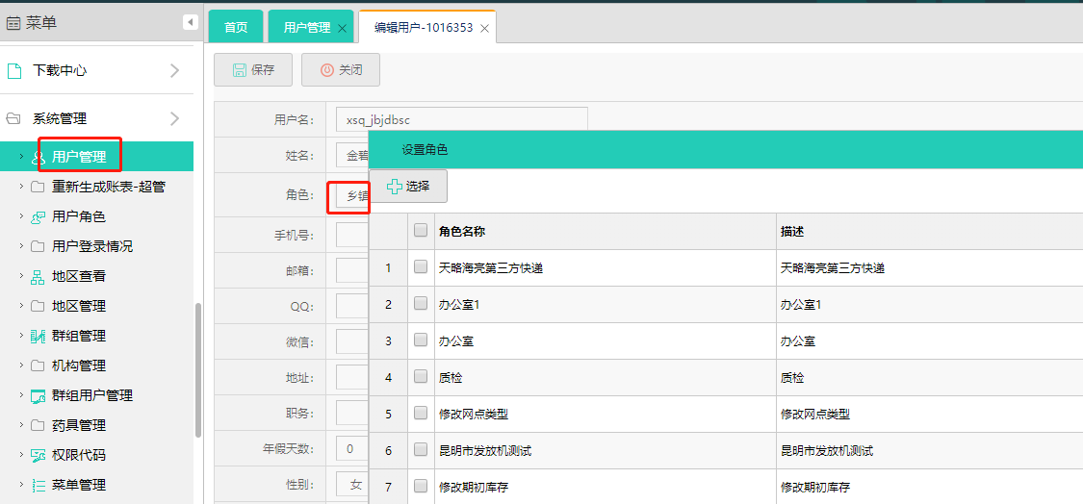Switch to the 首页 tab
1083x504 pixels.
pyautogui.click(x=236, y=28)
